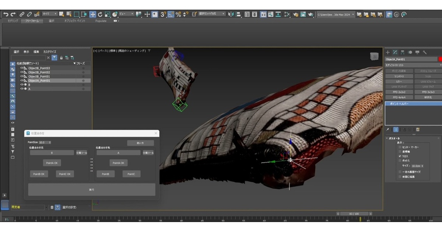Toggle the Ribbon display icon
Image resolution: width=442 pixels, height=232 pixels.
point(263,14)
